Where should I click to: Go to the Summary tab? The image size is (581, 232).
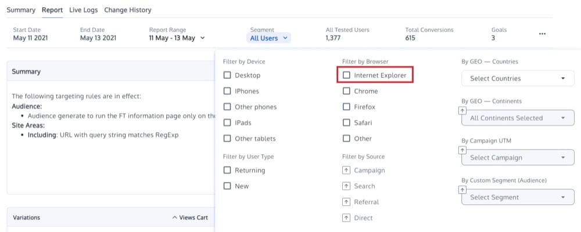(x=21, y=10)
